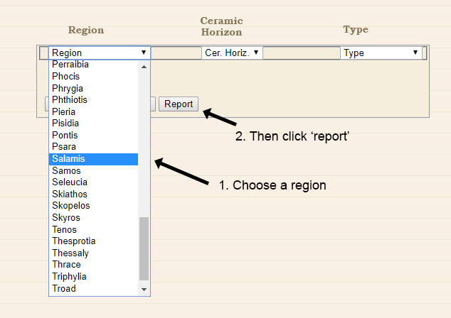This screenshot has width=451, height=318.
Task: Pick Pontis in the region list
Action: click(x=93, y=135)
